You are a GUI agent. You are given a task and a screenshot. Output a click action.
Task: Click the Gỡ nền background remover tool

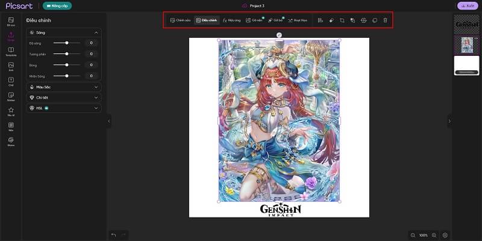tap(254, 20)
